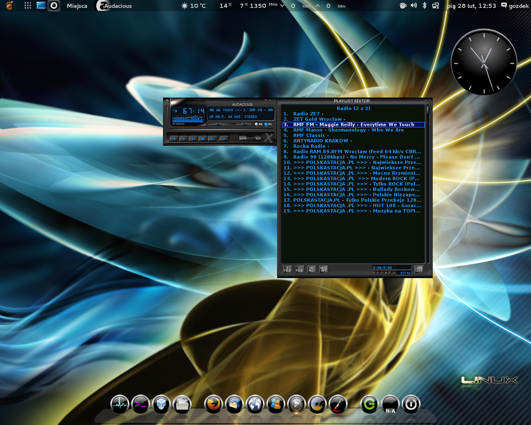The height and width of the screenshot is (425, 531).
Task: Skip to next track in the main Audacious window
Action: (212, 139)
